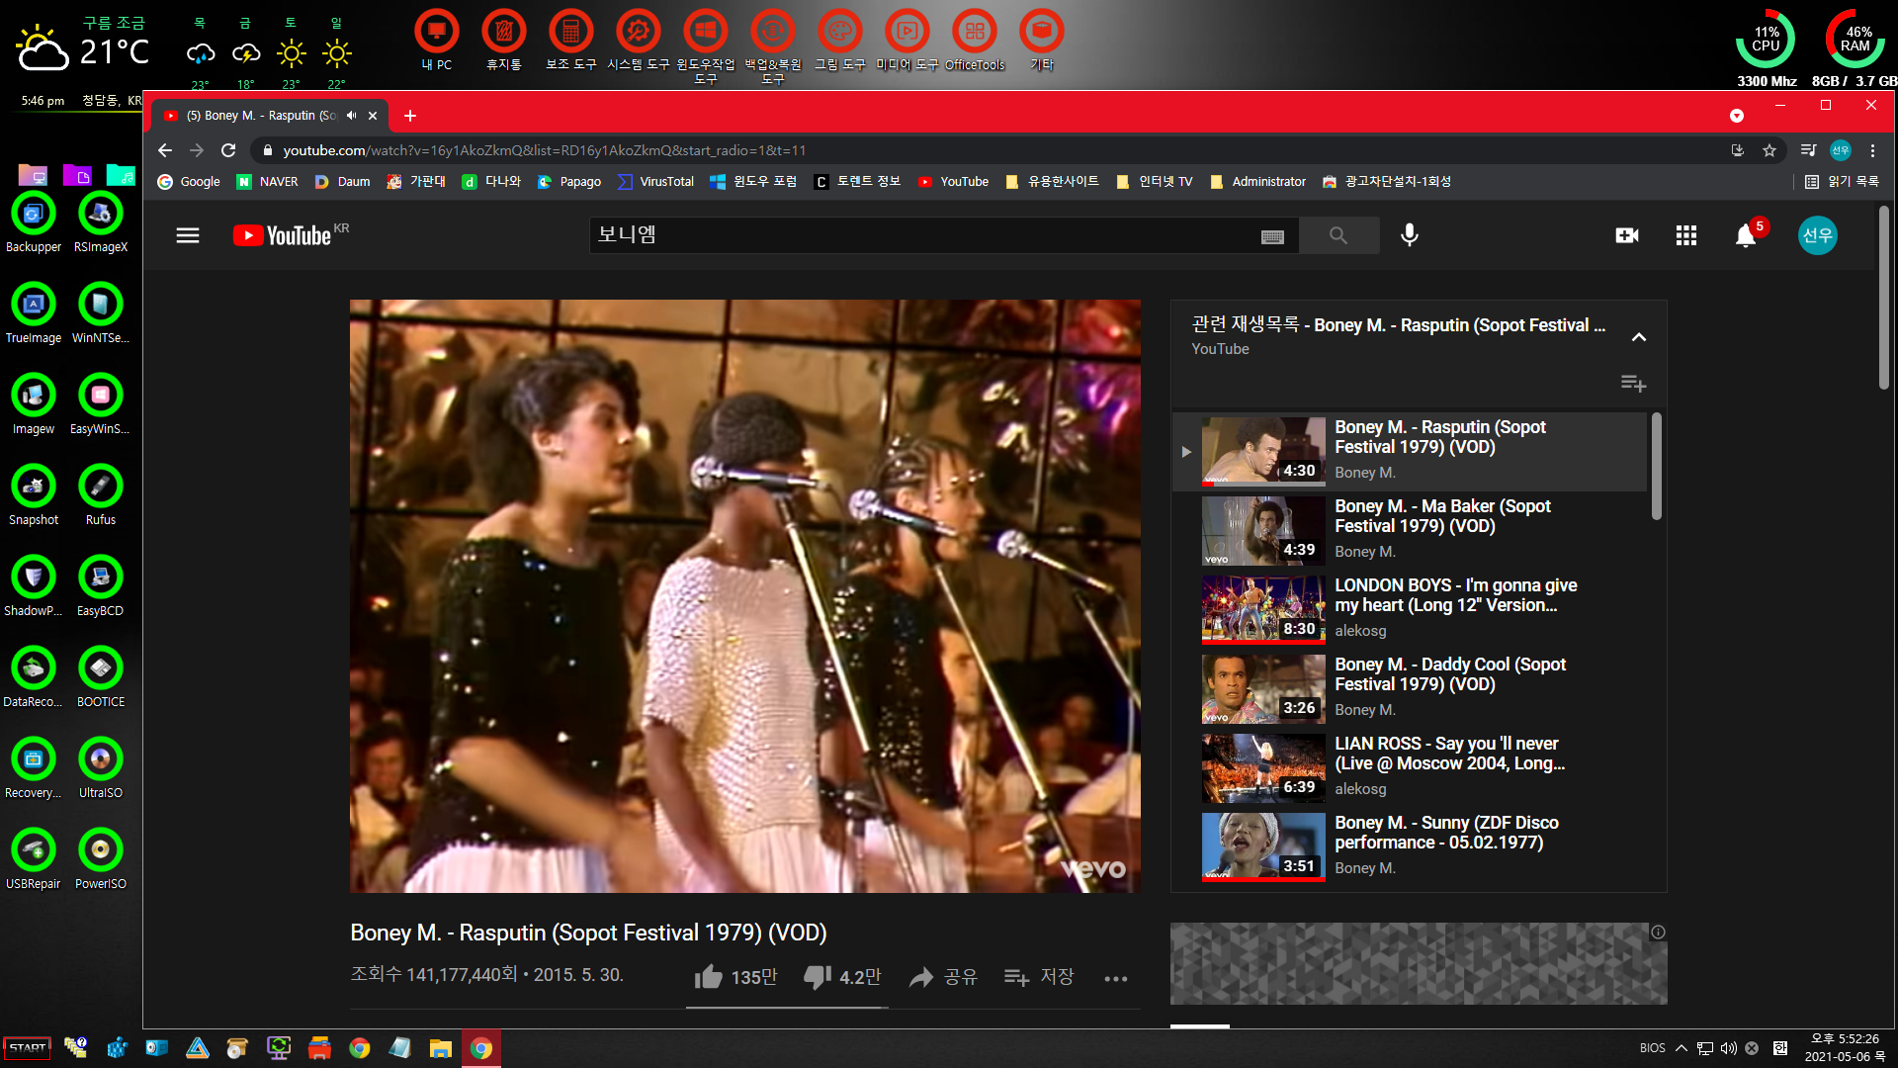Open Rufus desktop shortcut
Image resolution: width=1898 pixels, height=1068 pixels.
(100, 496)
